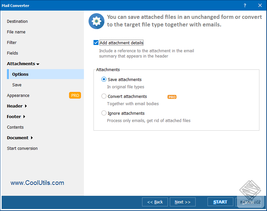Click the PRO badge beside Convert attachments
The image size is (267, 211).
[172, 97]
